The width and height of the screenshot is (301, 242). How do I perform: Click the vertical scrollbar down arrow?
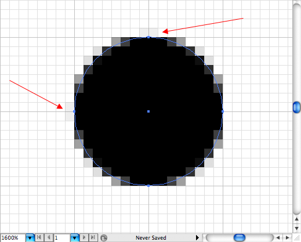[296, 229]
